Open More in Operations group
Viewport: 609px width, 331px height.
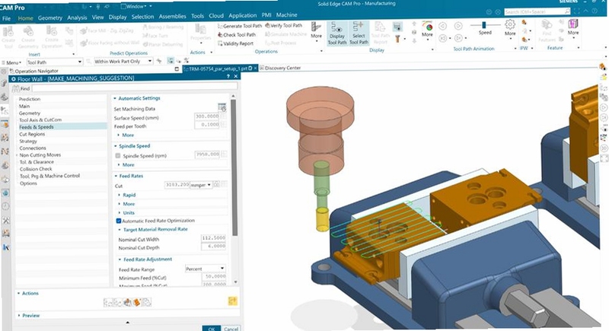click(x=316, y=30)
